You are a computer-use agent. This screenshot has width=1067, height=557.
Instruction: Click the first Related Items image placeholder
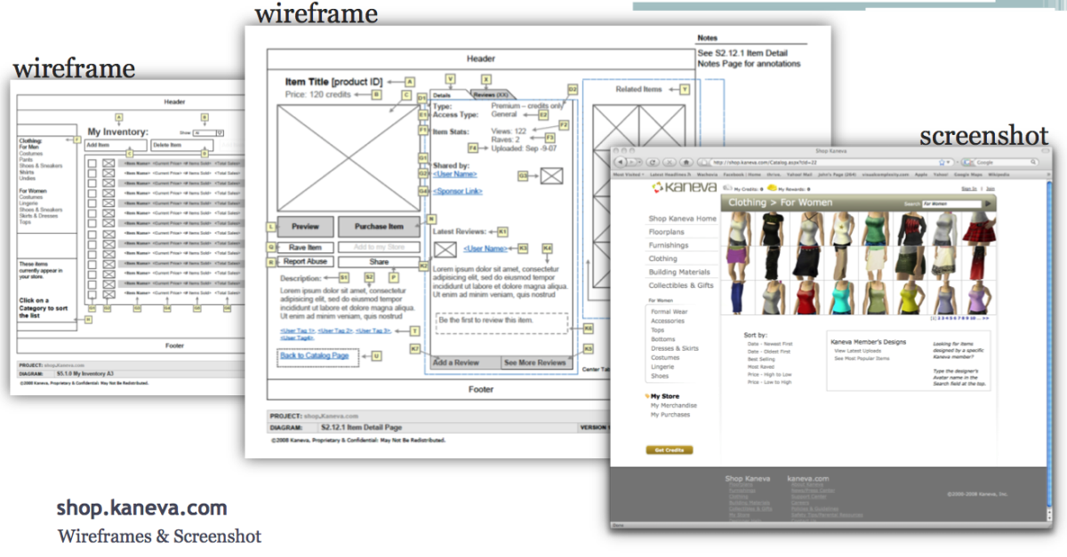pyautogui.click(x=616, y=127)
